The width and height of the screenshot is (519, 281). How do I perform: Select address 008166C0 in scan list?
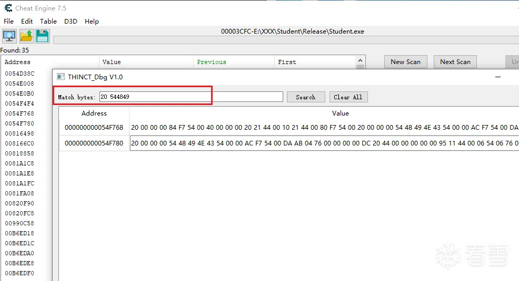pos(19,143)
